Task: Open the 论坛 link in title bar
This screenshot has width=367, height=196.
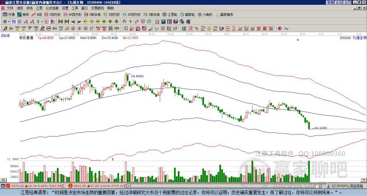Action: point(339,3)
